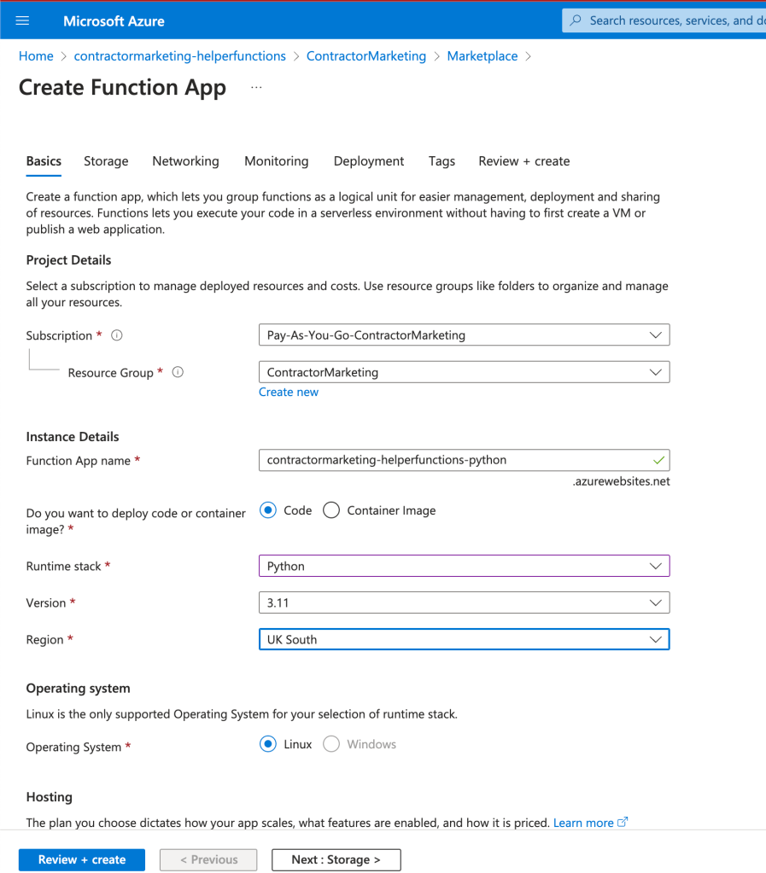766x873 pixels.
Task: Click the Create new resource group link
Action: pyautogui.click(x=289, y=392)
